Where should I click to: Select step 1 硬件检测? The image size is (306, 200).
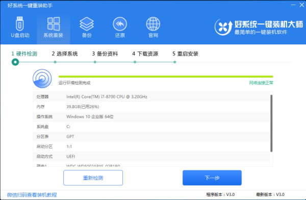24,54
